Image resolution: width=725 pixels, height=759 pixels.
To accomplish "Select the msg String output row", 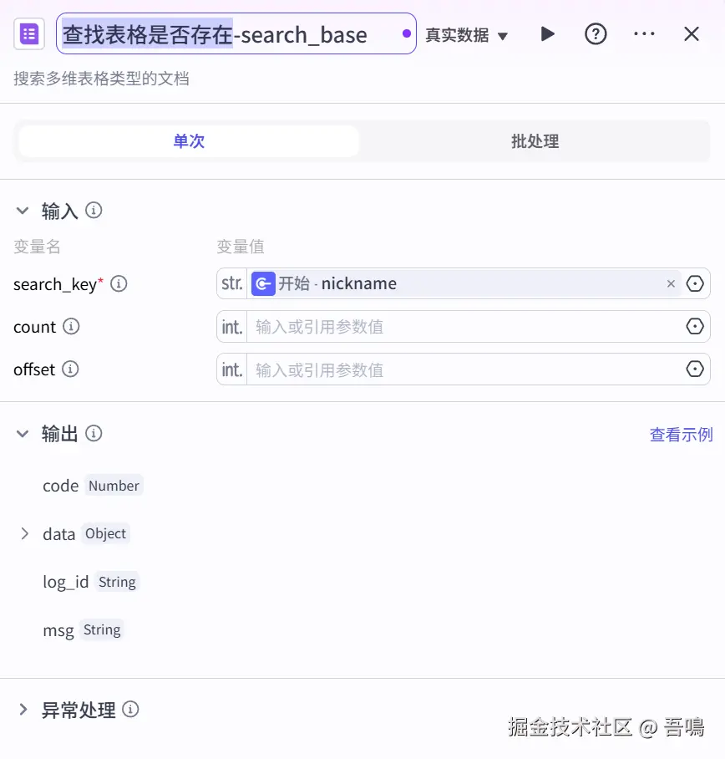I will click(83, 629).
